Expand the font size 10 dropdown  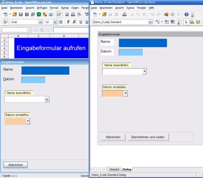(55, 22)
